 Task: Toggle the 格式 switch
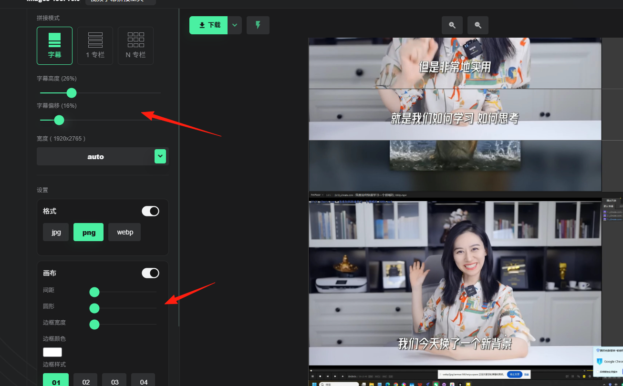pos(150,211)
